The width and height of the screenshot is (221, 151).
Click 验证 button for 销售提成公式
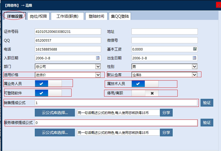[x=207, y=103]
